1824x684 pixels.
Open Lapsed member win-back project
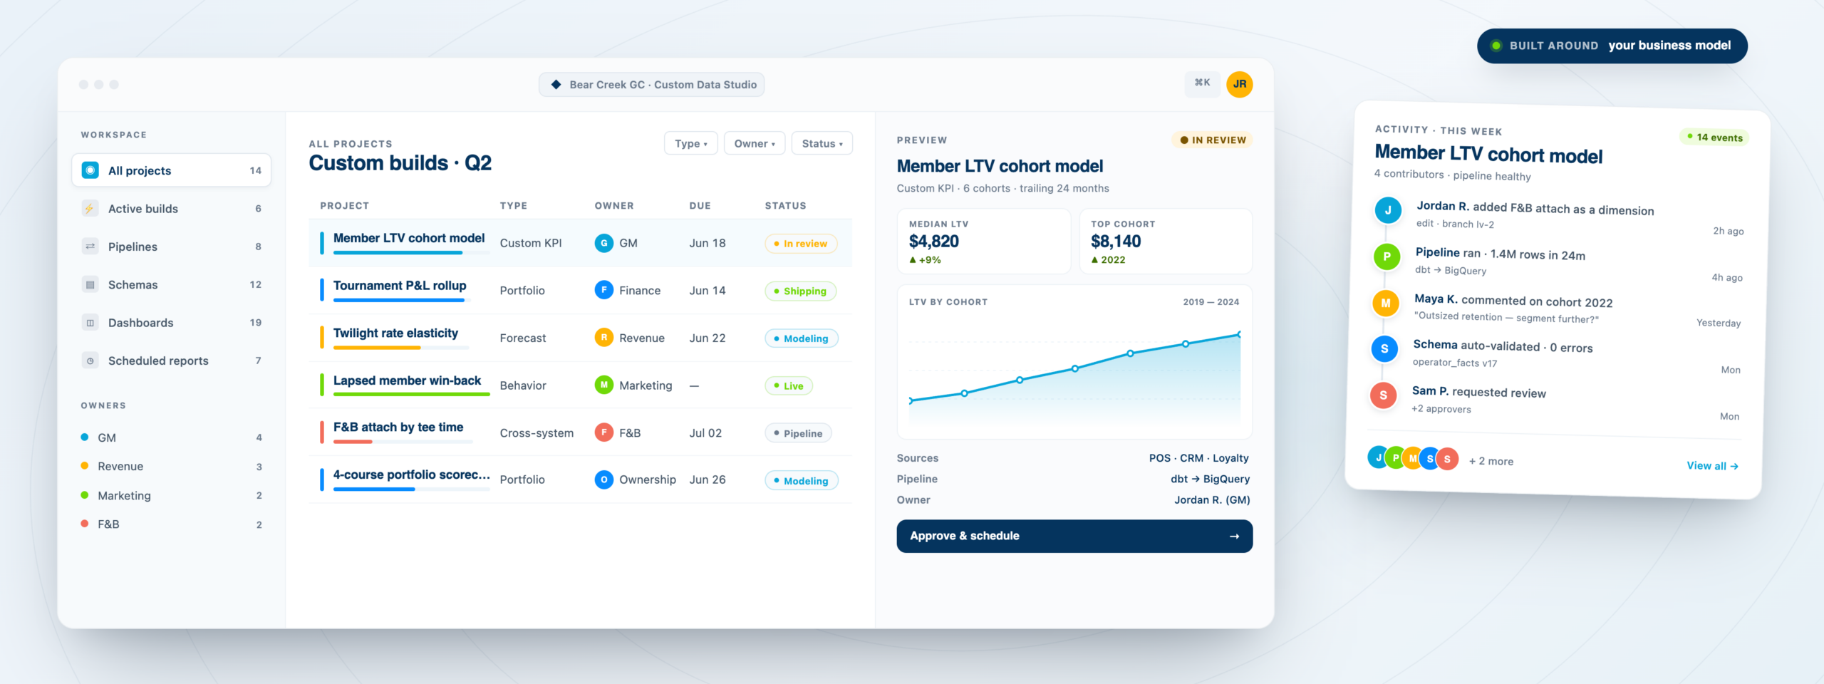580,385
